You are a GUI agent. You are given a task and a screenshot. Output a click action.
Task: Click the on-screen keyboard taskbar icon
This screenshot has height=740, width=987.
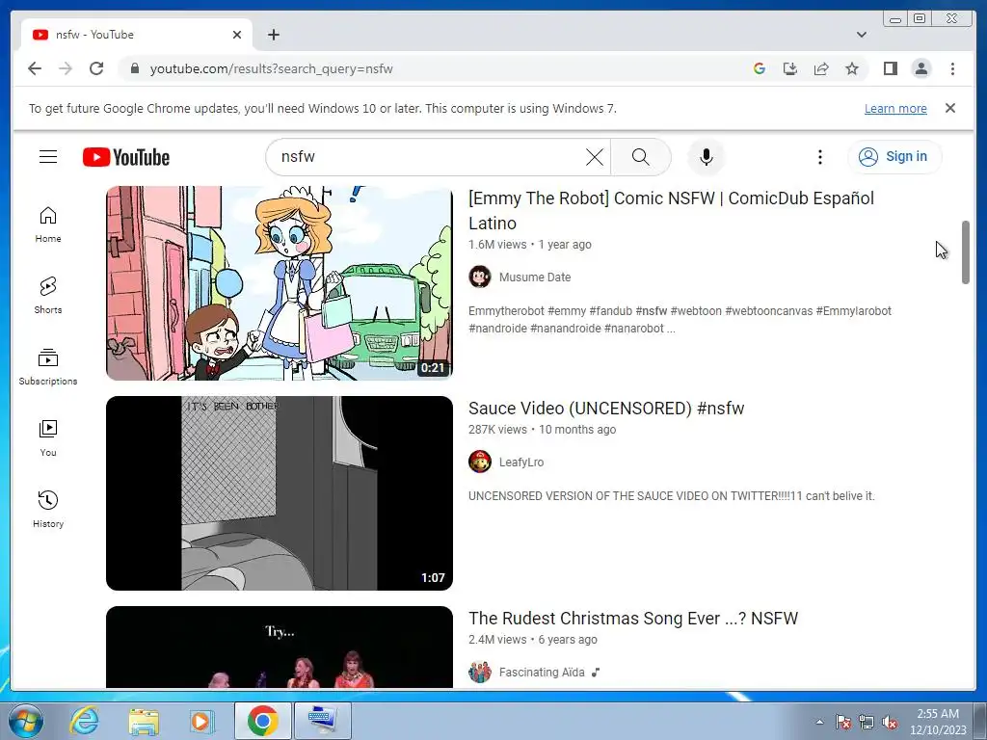tap(322, 721)
